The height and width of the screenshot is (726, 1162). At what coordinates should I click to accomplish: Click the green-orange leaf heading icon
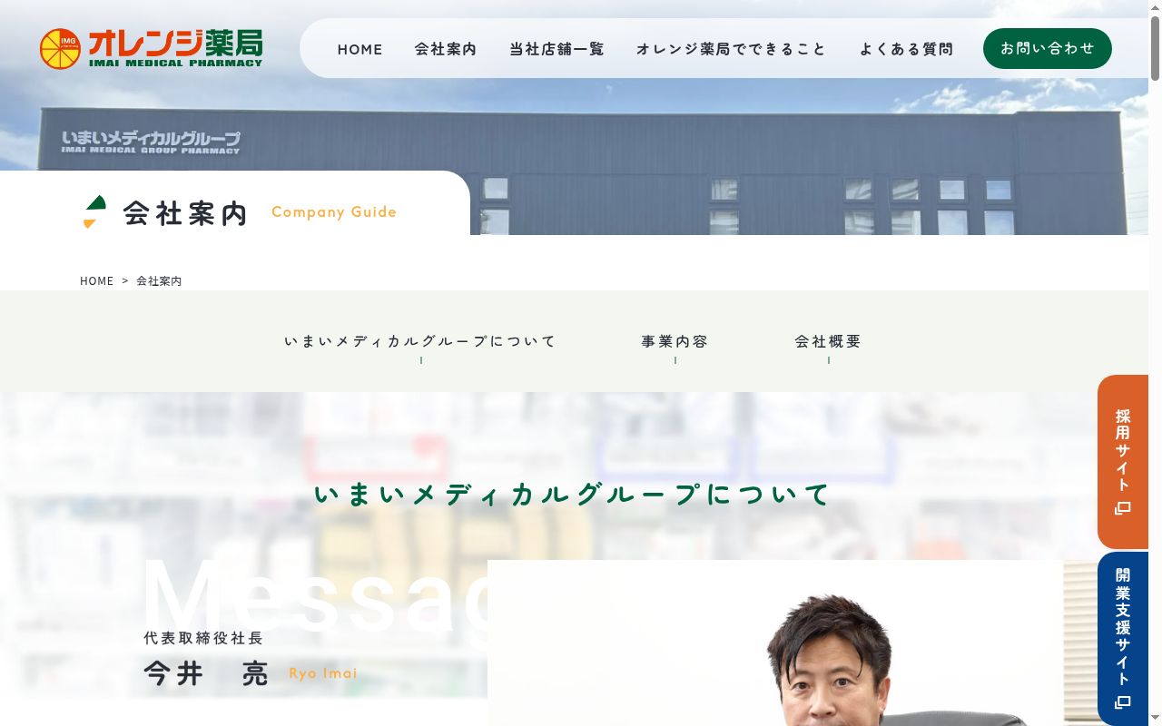pos(94,212)
